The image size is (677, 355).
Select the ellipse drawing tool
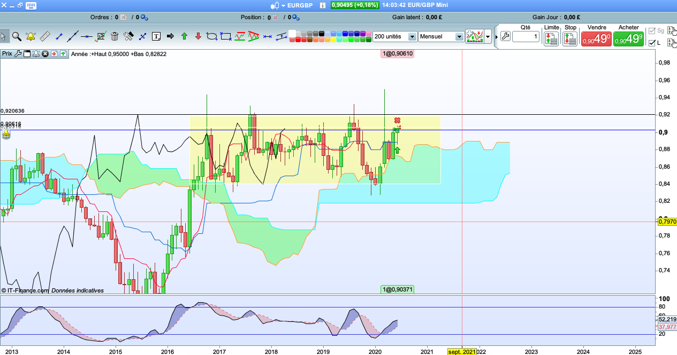(212, 37)
